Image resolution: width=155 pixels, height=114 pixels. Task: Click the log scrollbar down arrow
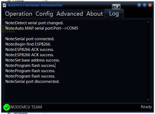148,100
